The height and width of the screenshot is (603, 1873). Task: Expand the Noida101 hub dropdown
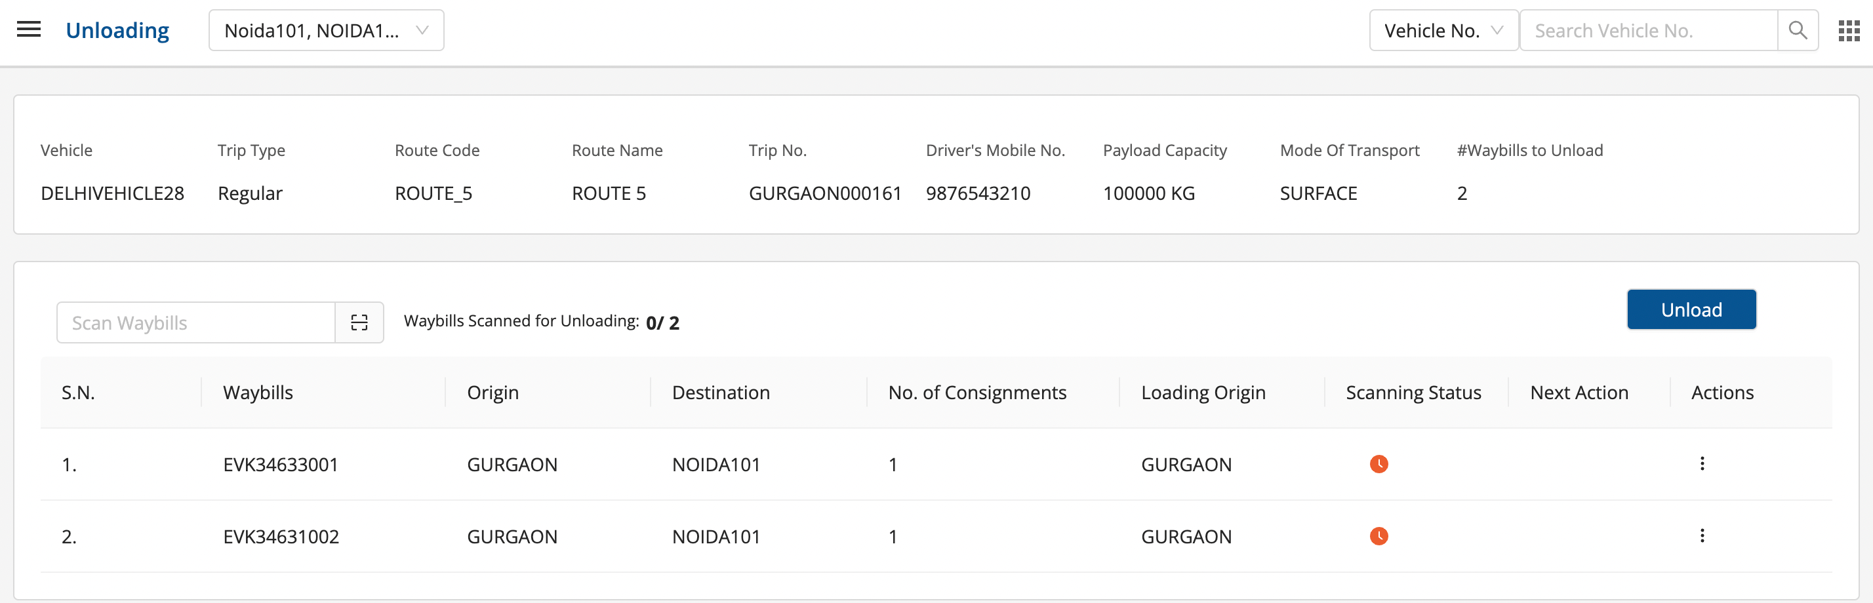(327, 31)
